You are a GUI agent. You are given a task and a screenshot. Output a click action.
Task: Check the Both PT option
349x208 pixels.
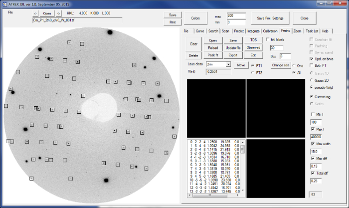[x=312, y=65]
